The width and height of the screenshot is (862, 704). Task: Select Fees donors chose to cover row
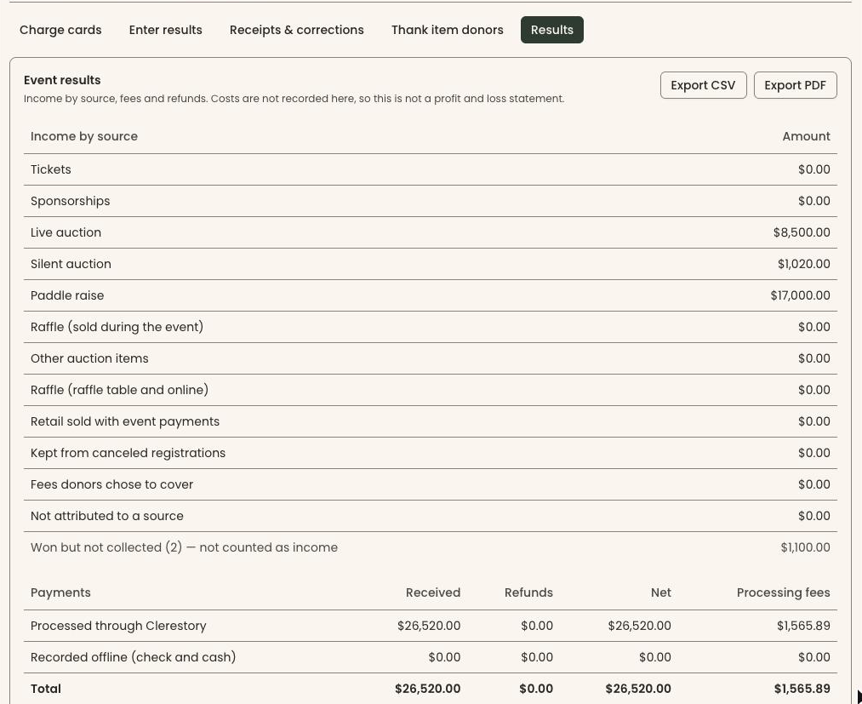[431, 484]
